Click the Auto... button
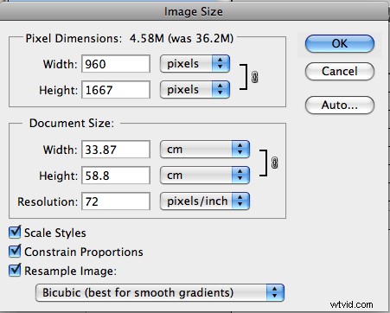Image resolution: width=390 pixels, height=313 pixels. click(x=340, y=105)
